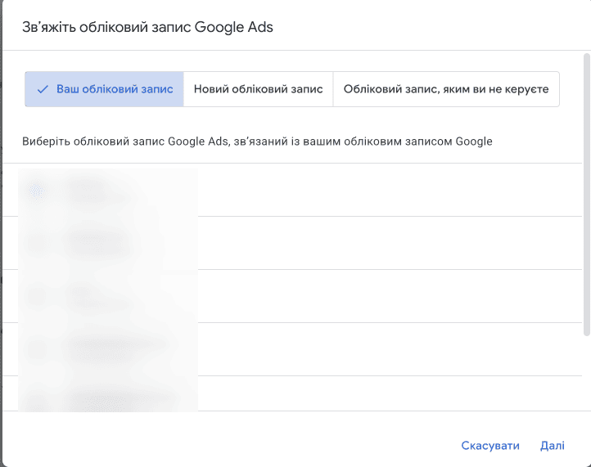Open "Обліковий запис, яким ви не керуєте" tab

(x=446, y=89)
